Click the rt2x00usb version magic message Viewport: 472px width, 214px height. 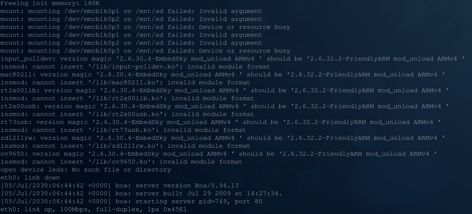pyautogui.click(x=224, y=106)
